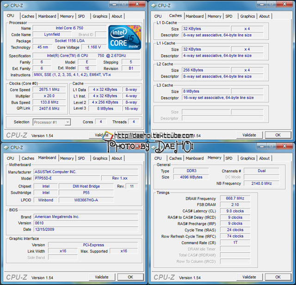Screen dimensions: 296x285
Task: Minimize the bottom-right CPU-Z Memory window
Action: [x=262, y=146]
